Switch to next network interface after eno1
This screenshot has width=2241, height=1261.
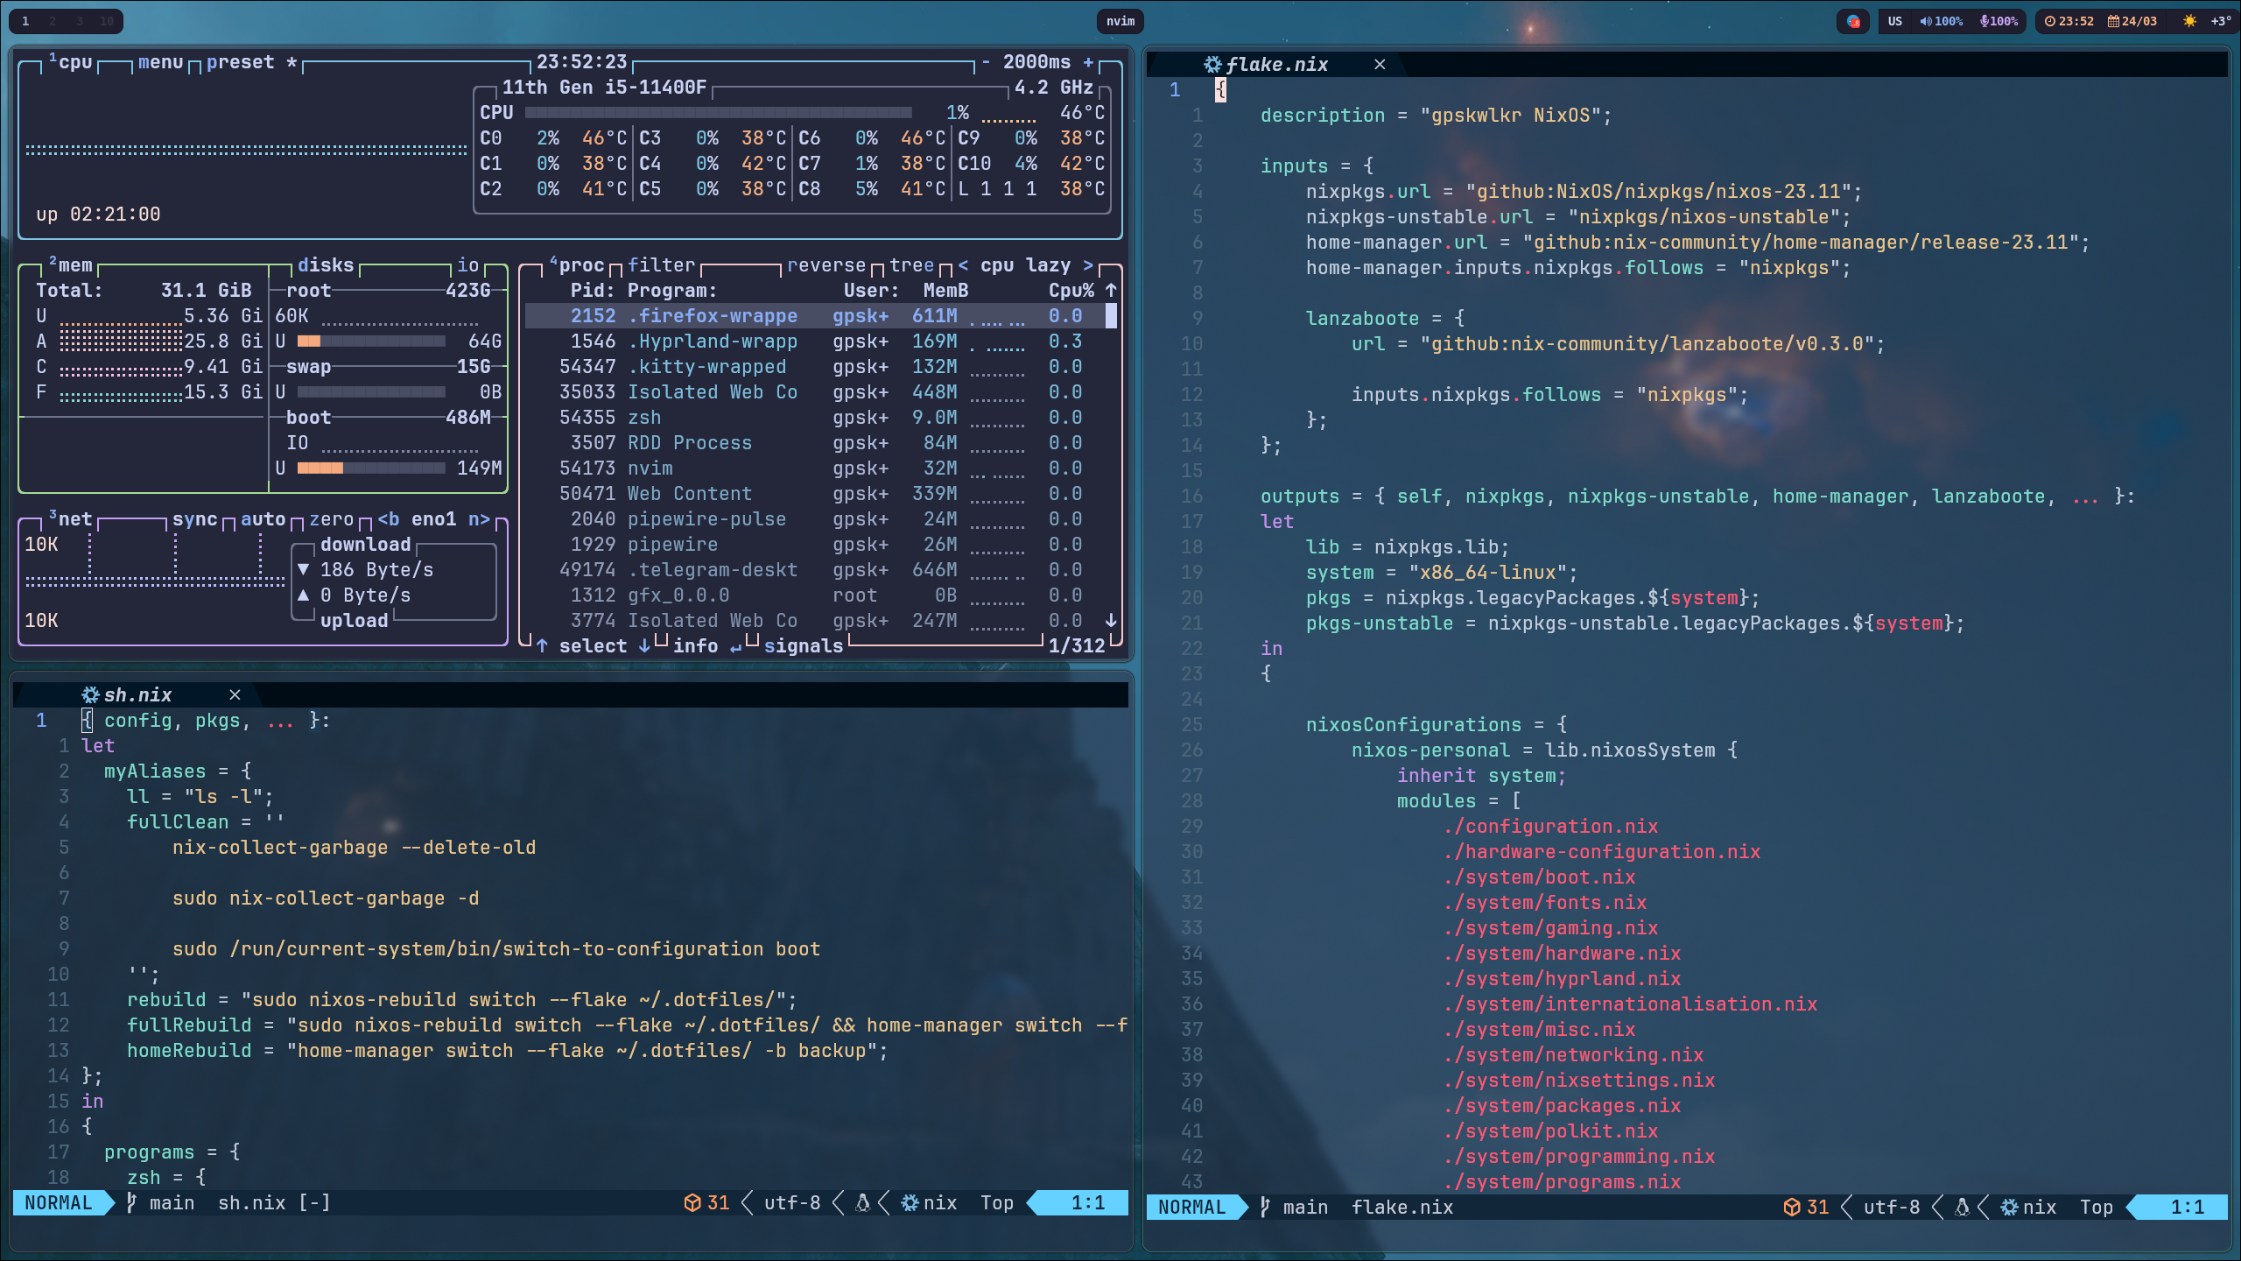coord(479,519)
